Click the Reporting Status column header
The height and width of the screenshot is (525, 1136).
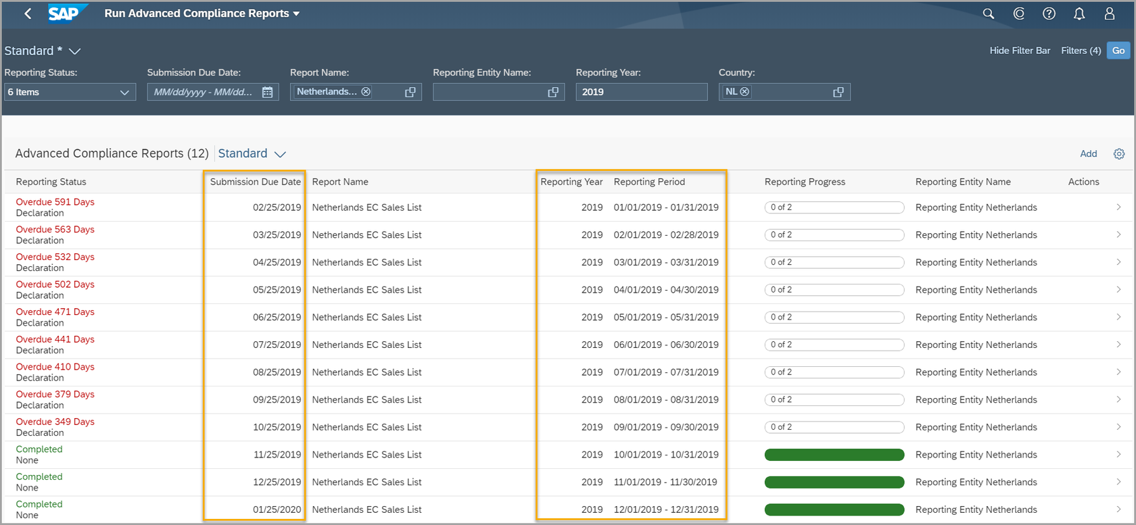click(x=51, y=182)
